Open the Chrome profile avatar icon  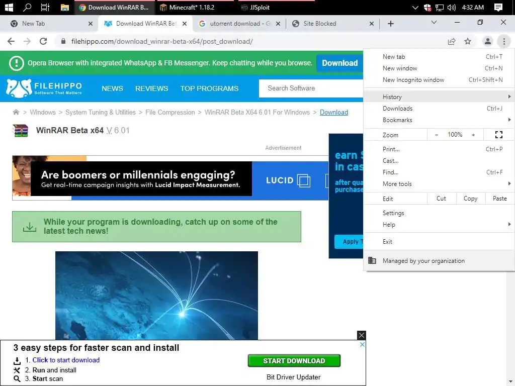pyautogui.click(x=488, y=41)
